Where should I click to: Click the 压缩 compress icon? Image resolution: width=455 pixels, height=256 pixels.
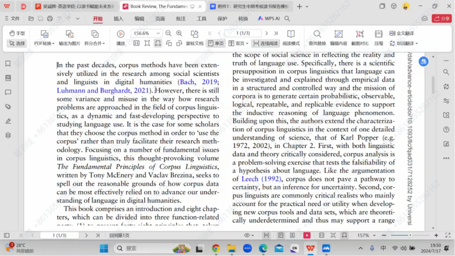[x=378, y=34]
